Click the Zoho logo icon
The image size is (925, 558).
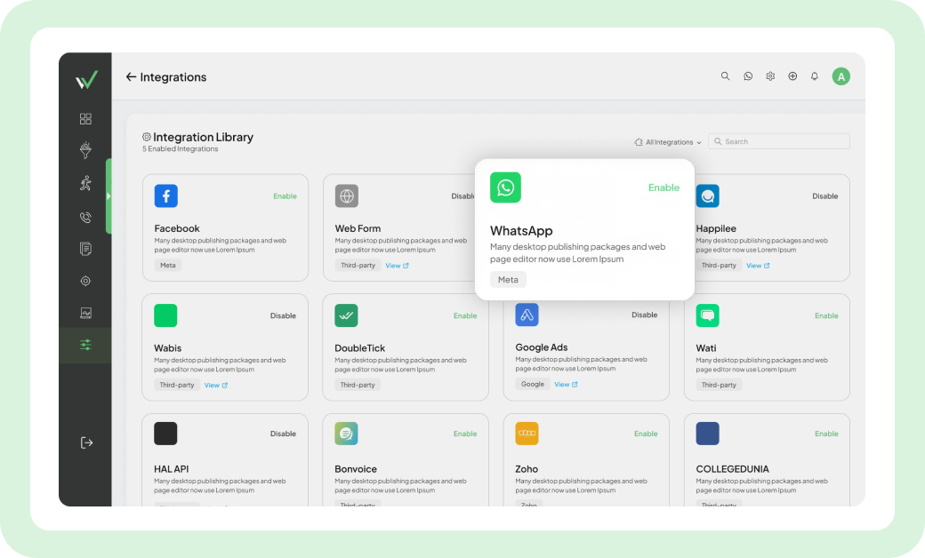coord(527,433)
